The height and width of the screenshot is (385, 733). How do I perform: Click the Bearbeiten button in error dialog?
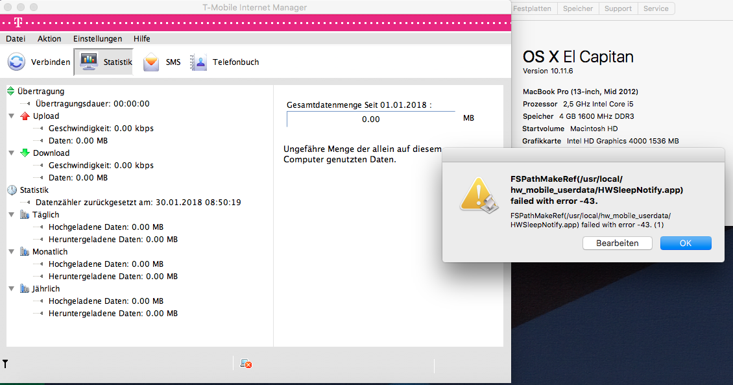(617, 243)
